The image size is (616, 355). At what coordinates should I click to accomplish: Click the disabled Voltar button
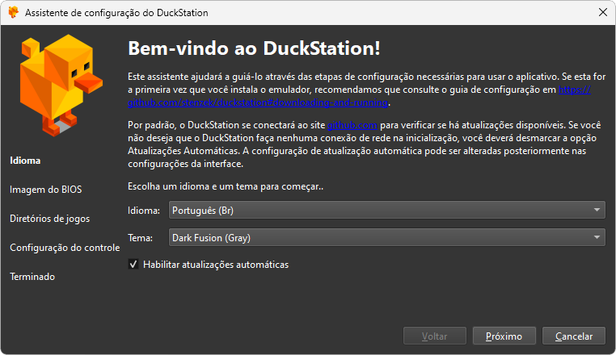point(435,336)
